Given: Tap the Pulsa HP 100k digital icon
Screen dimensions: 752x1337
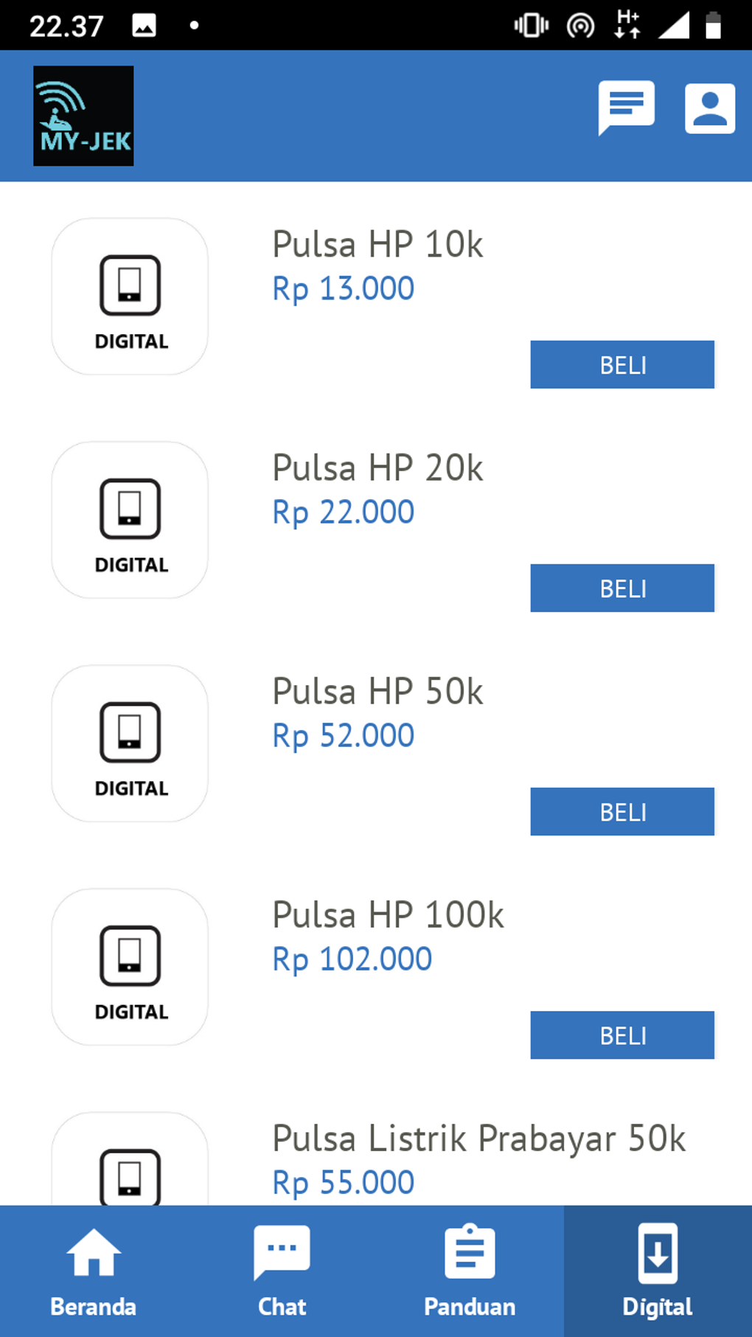Looking at the screenshot, I should point(130,967).
